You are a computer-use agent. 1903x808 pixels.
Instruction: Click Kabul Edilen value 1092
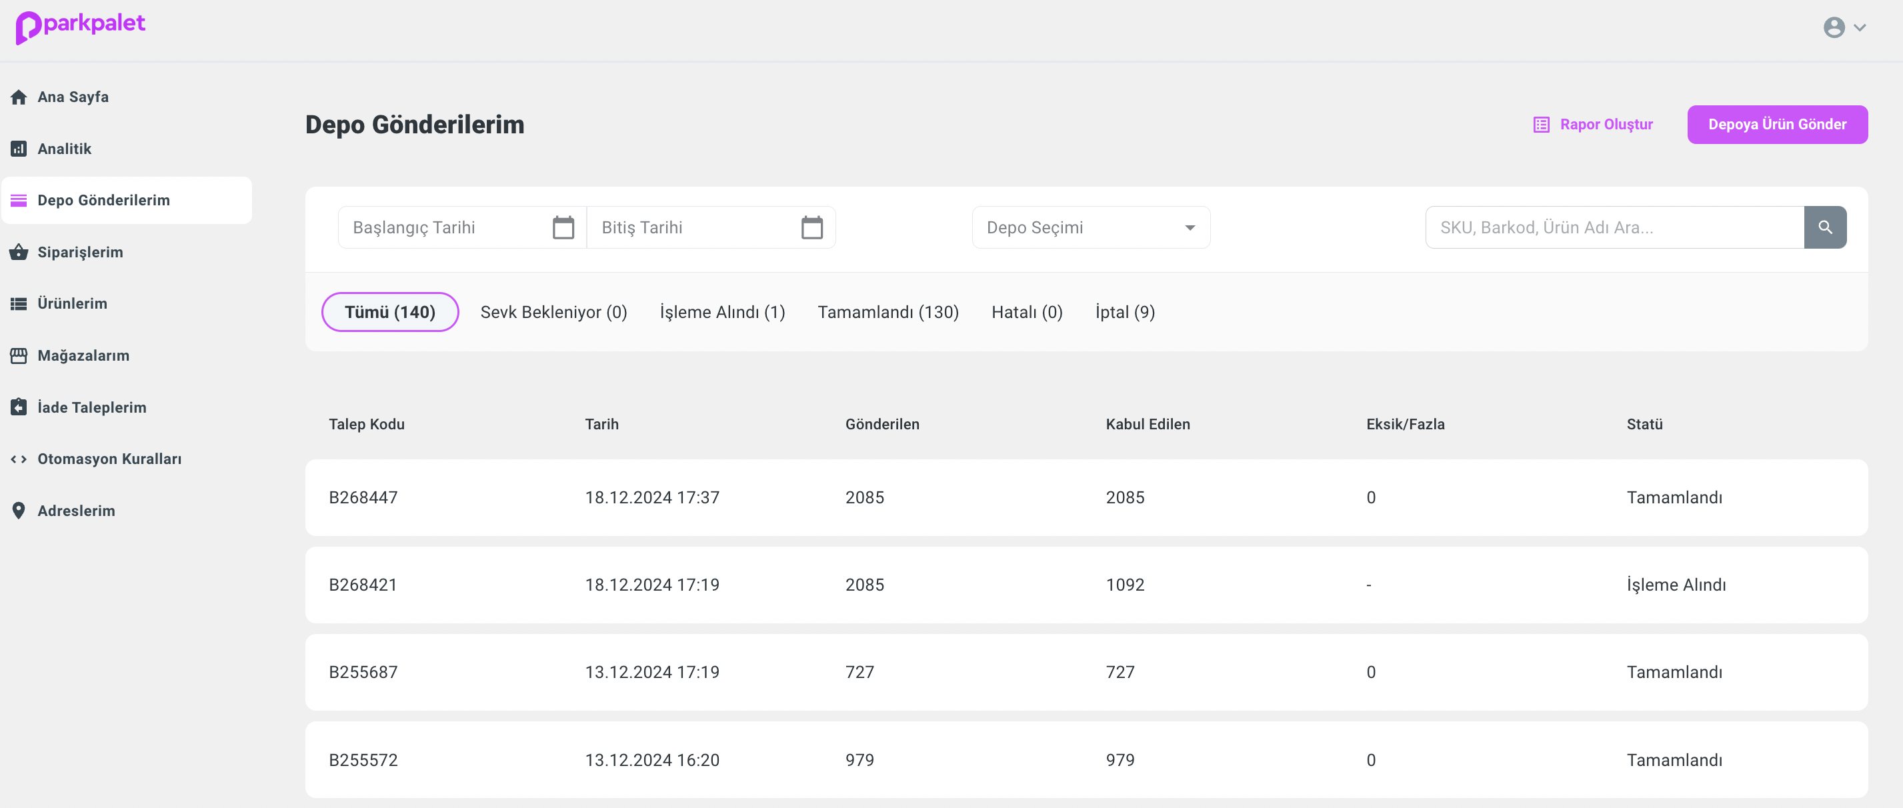pos(1124,585)
